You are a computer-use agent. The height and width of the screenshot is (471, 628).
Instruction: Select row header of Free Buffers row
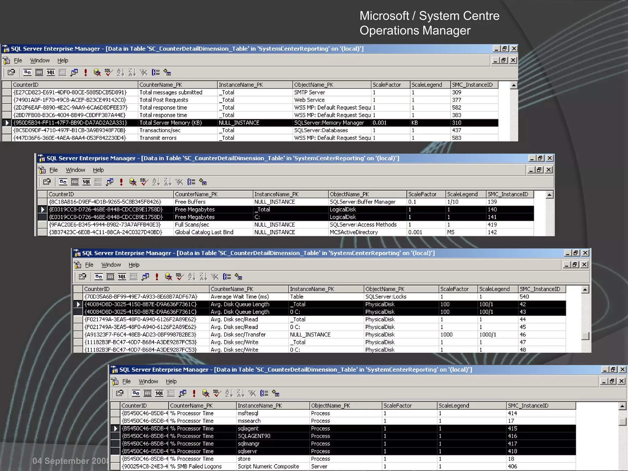[42, 202]
